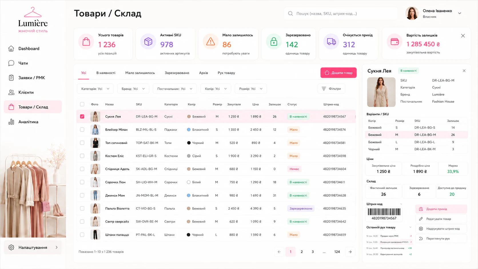Screen dimensions: 478x269
Task: Expand the Категорія: Усі dropdown
Action: point(95,89)
